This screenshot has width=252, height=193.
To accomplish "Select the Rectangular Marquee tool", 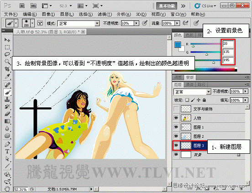I will (7, 47).
